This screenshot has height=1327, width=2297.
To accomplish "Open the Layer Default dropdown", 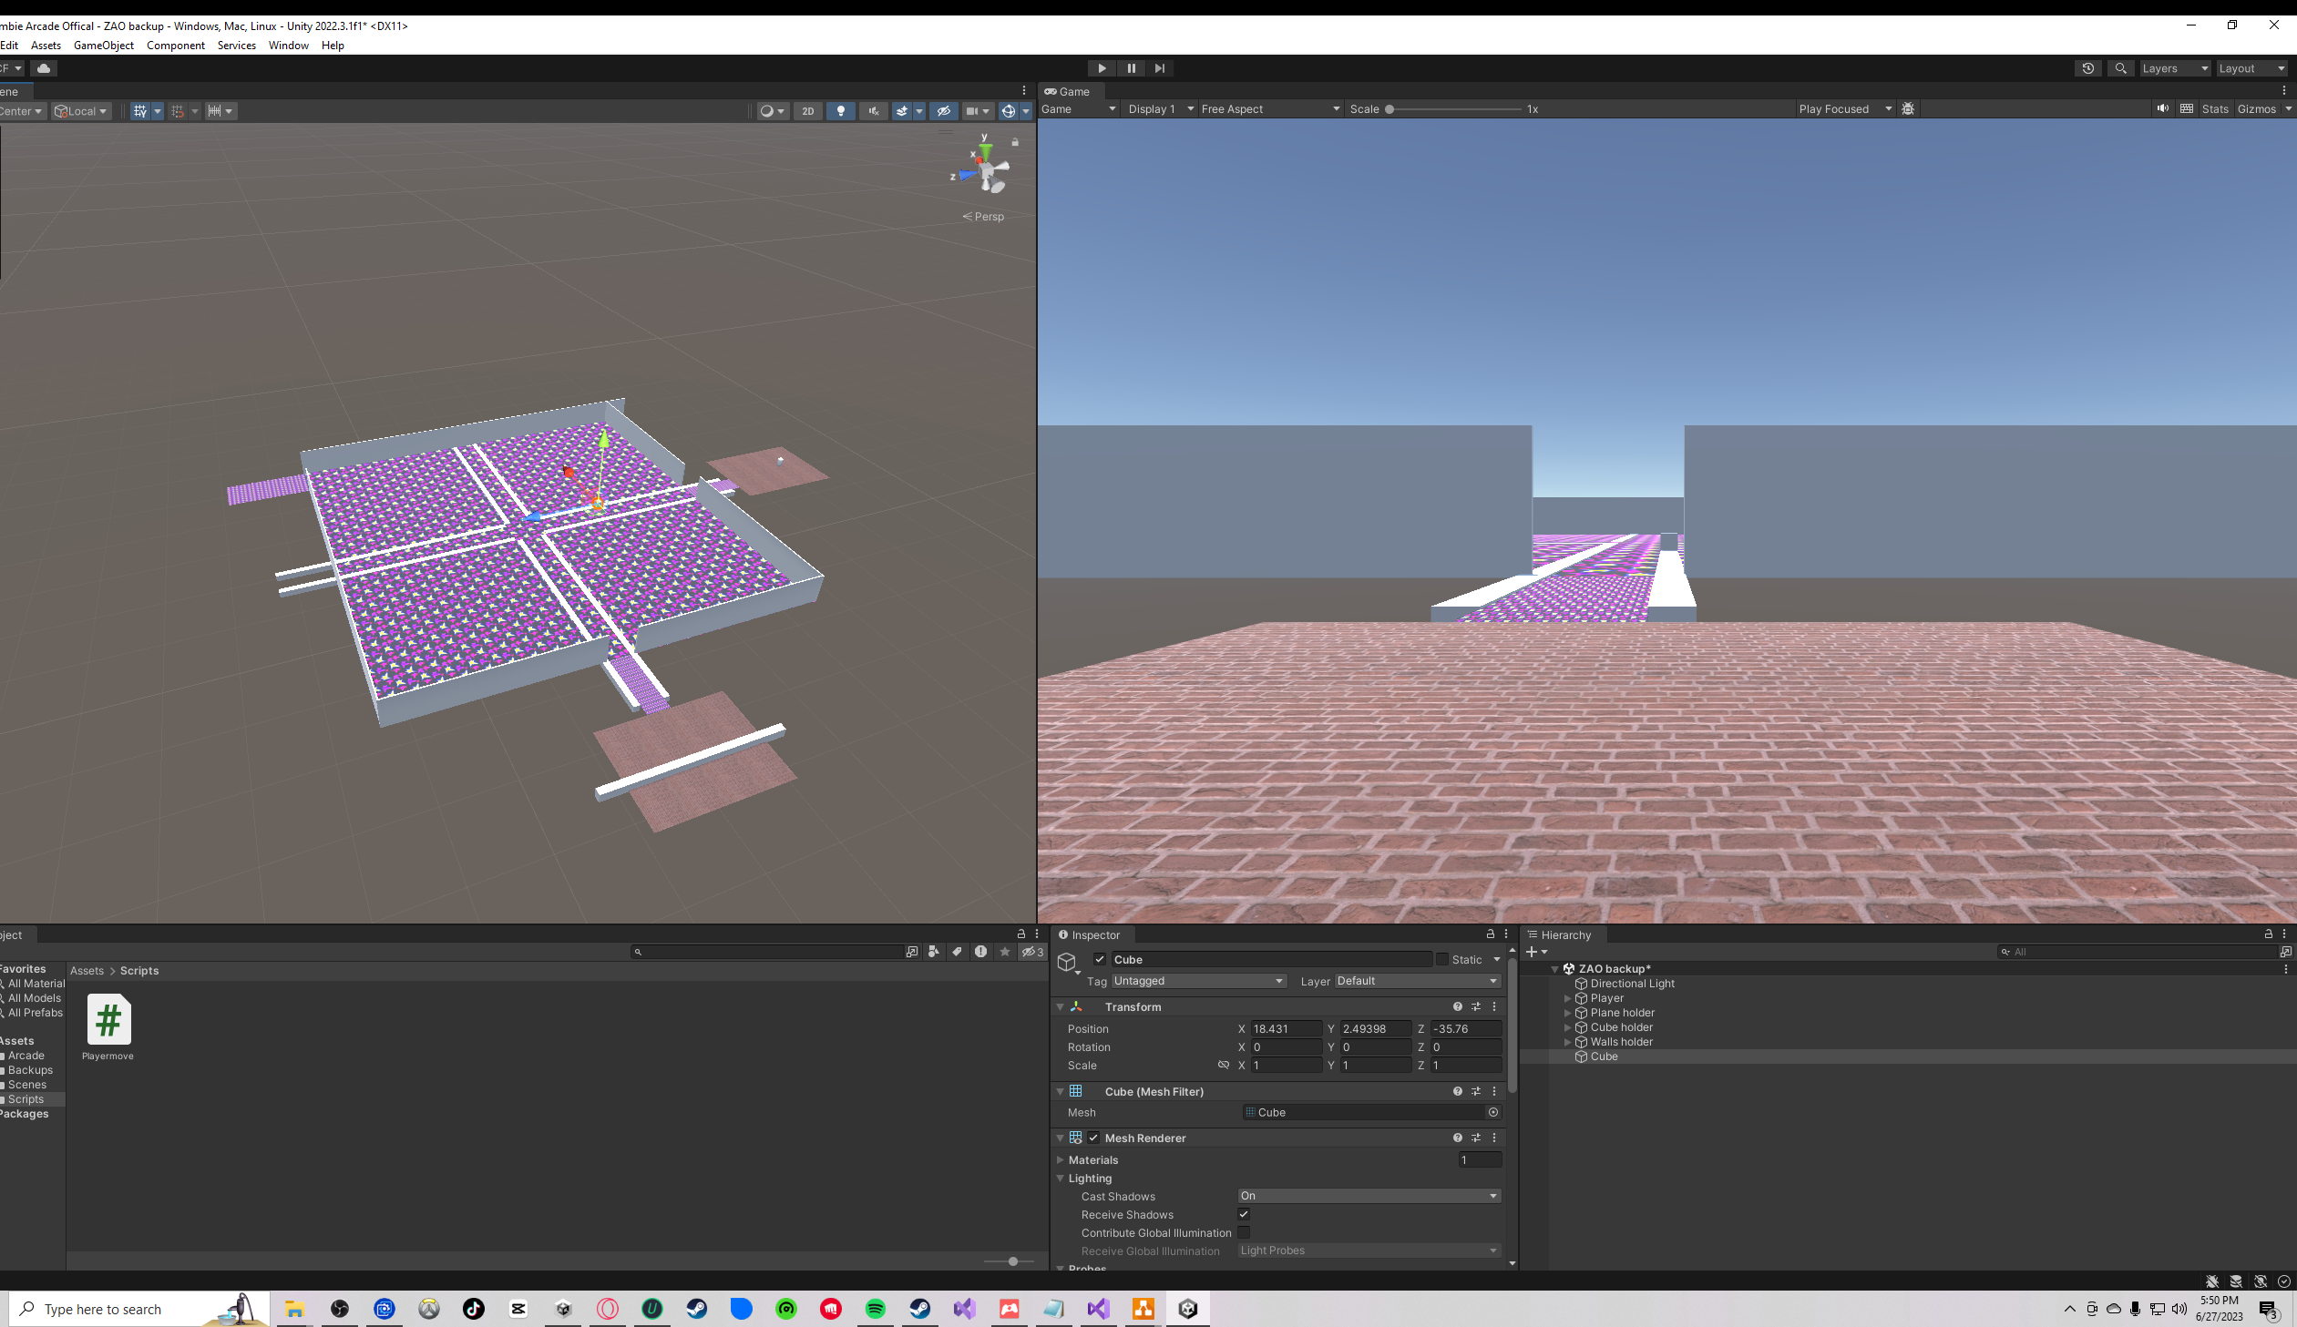I will pyautogui.click(x=1418, y=981).
